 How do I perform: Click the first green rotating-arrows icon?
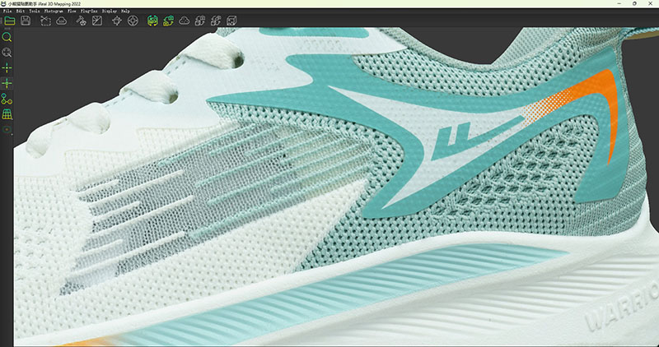point(152,21)
